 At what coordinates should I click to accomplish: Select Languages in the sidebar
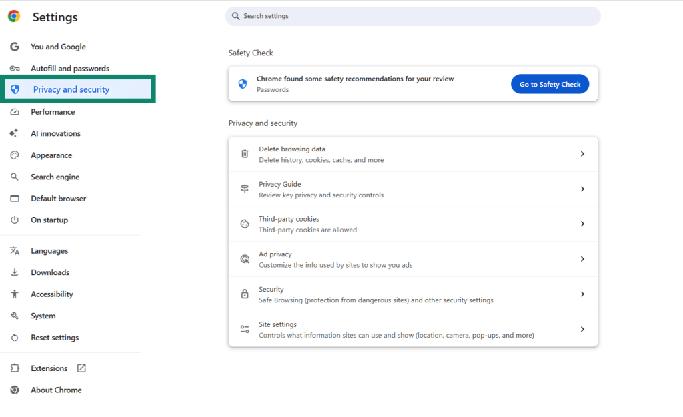point(50,250)
